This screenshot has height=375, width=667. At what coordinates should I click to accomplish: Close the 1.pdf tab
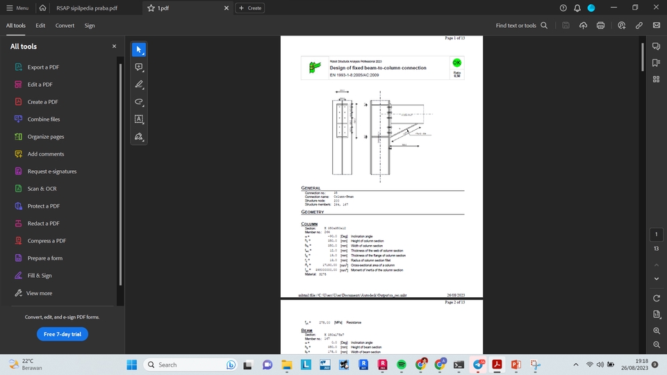(x=227, y=8)
